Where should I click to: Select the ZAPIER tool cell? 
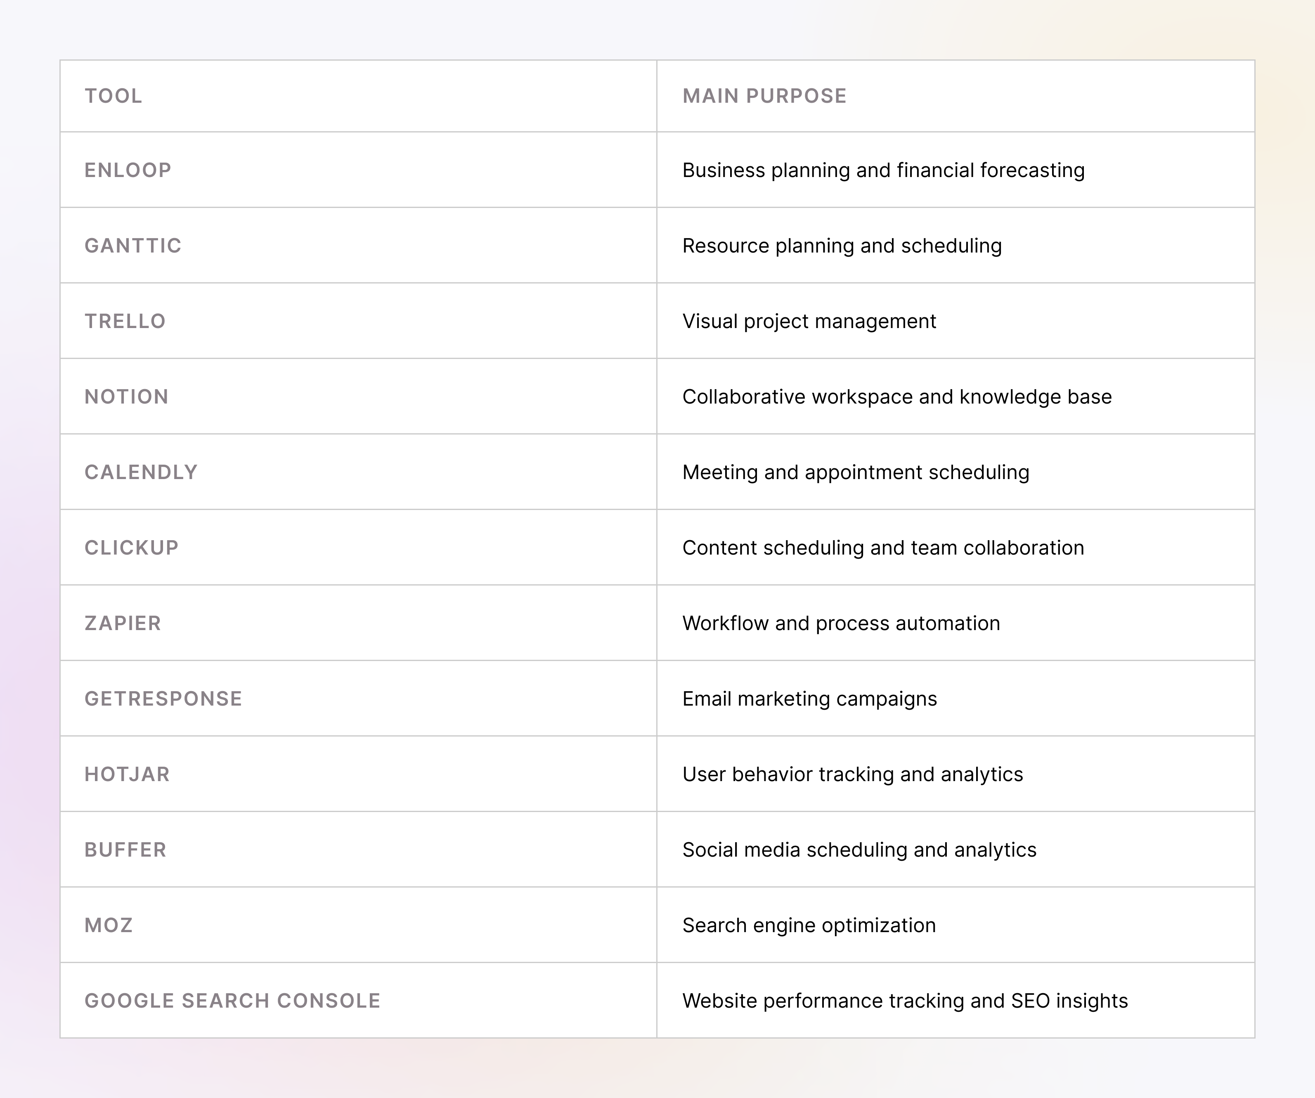pos(358,623)
